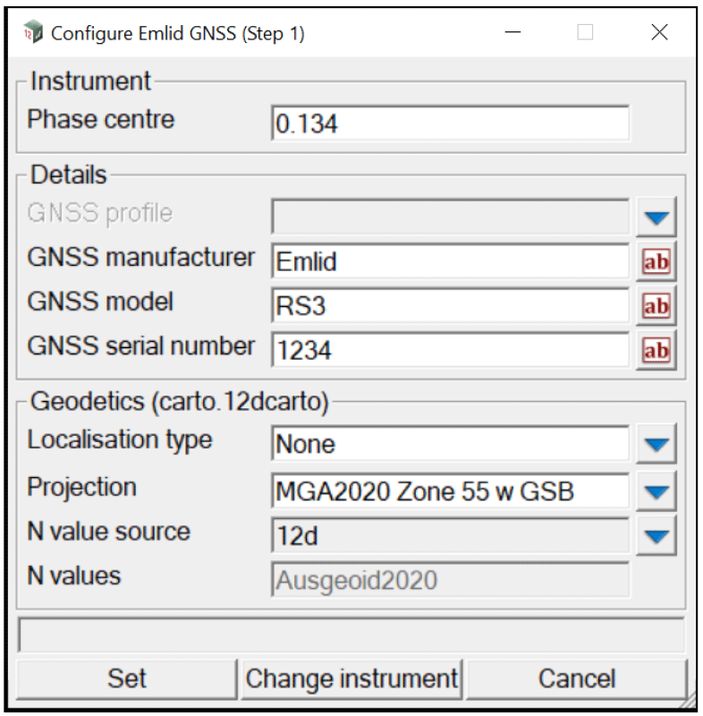703x716 pixels.
Task: Click the Details group heading
Action: click(69, 175)
